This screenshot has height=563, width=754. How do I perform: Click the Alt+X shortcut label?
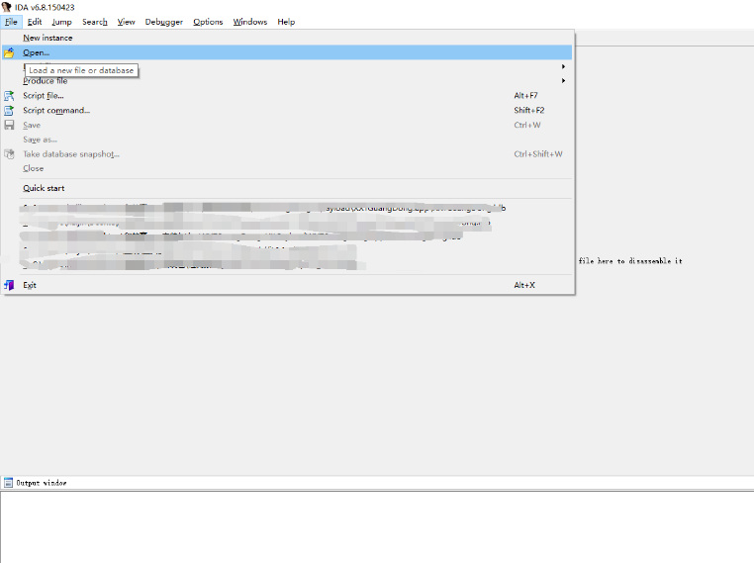[x=524, y=285]
